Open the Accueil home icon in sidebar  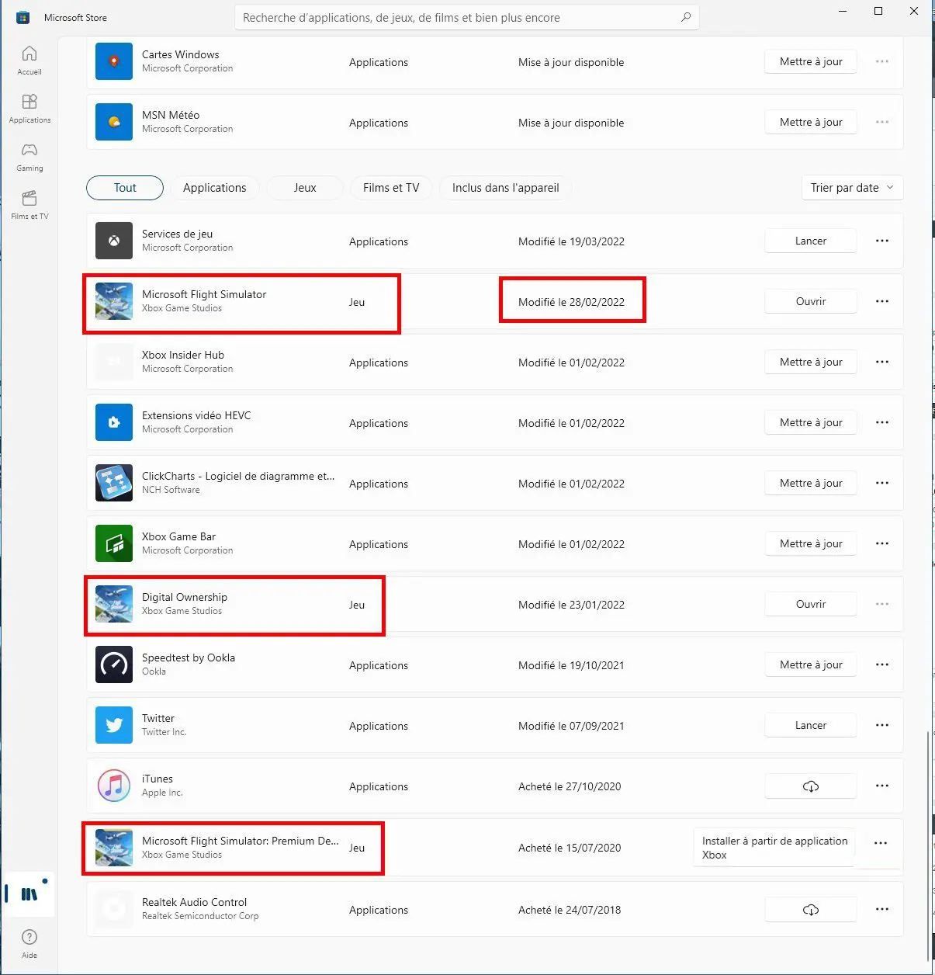tap(29, 60)
